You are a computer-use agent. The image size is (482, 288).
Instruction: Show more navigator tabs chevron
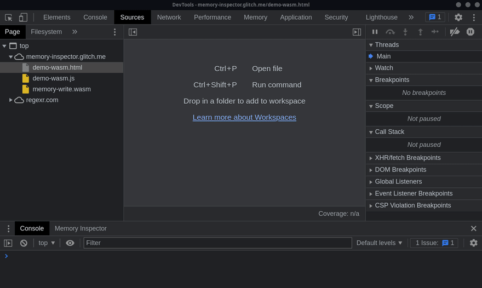(x=74, y=32)
